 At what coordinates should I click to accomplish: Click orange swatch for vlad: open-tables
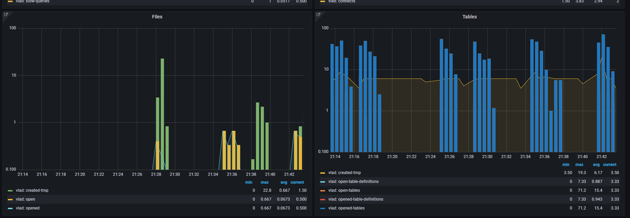click(x=323, y=191)
